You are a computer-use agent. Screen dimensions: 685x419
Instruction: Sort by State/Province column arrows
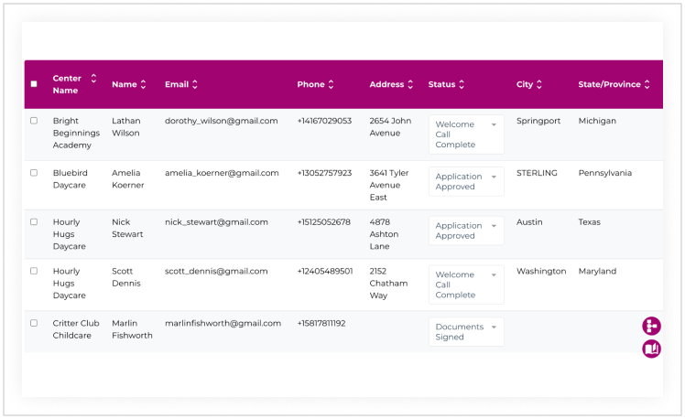click(x=647, y=85)
